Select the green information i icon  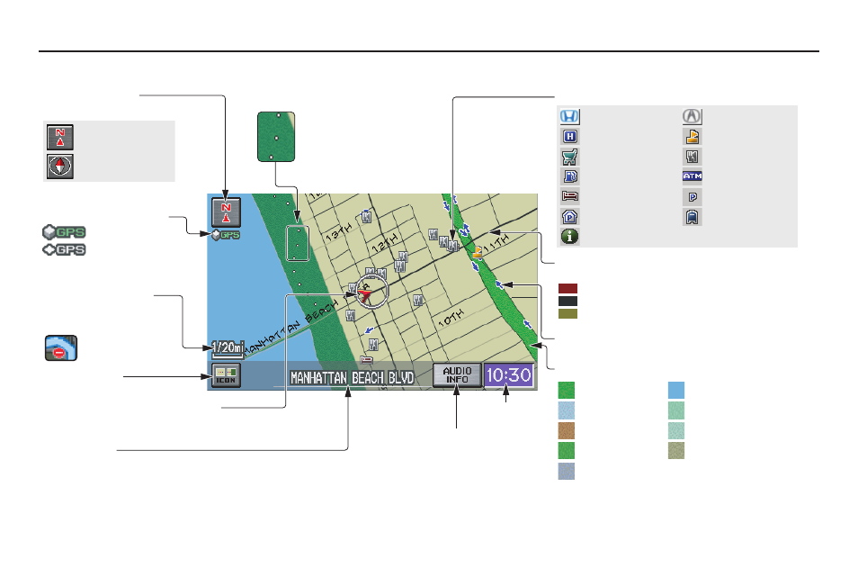(570, 237)
